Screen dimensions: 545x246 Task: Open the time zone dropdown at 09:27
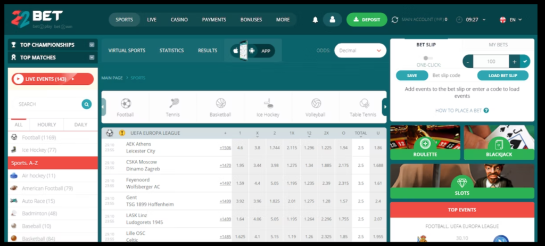(484, 20)
